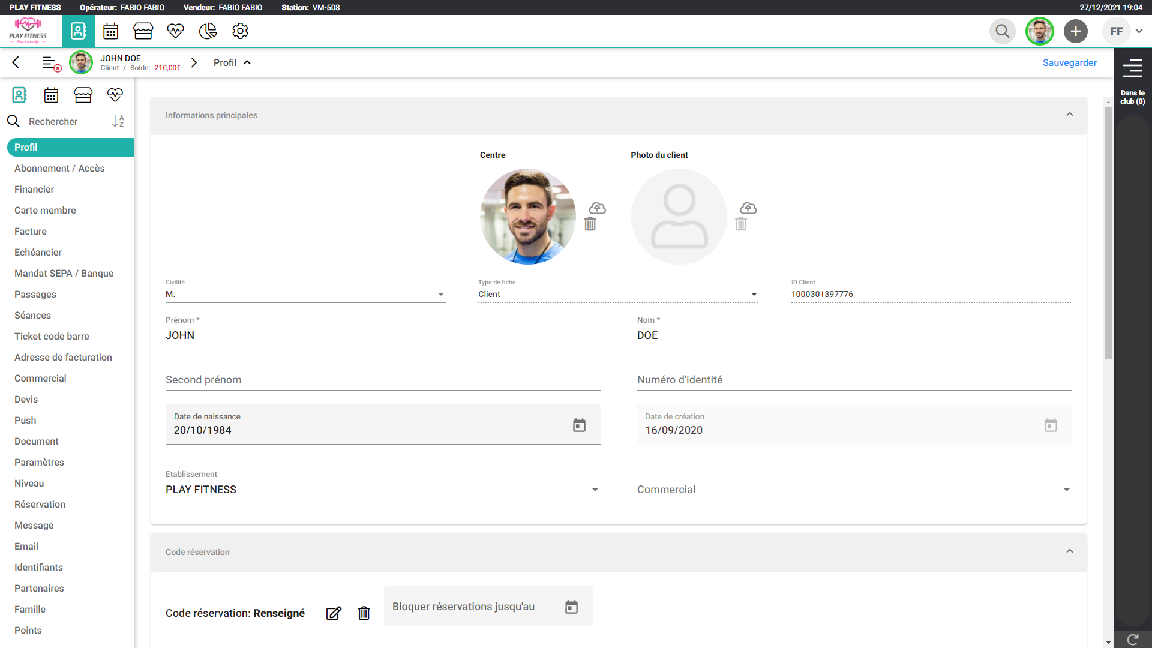Click the heart-rate monitor icon in top toolbar
This screenshot has width=1152, height=648.
(x=175, y=31)
